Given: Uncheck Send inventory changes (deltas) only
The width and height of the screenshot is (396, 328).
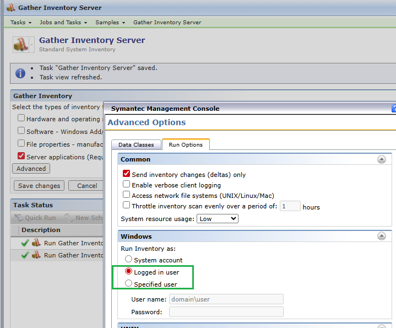Looking at the screenshot, I should tap(126, 174).
